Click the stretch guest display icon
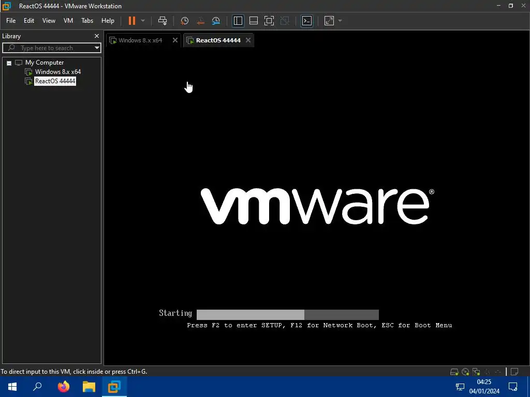The image size is (530, 397). pyautogui.click(x=329, y=21)
